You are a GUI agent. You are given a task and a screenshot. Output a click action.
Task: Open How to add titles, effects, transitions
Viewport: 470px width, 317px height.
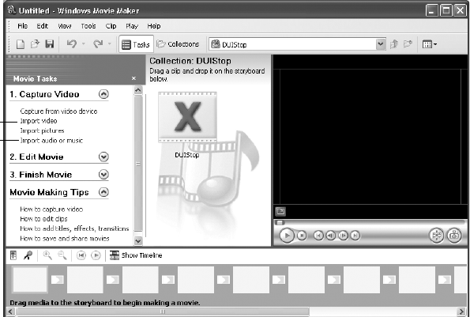pyautogui.click(x=74, y=228)
